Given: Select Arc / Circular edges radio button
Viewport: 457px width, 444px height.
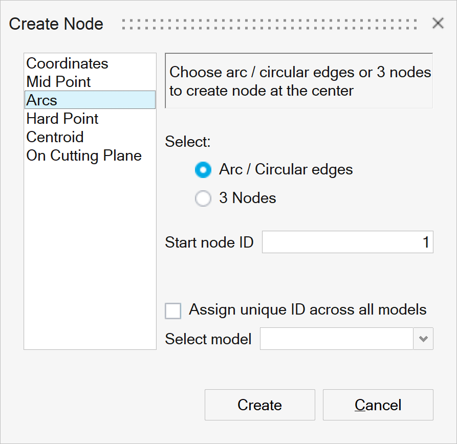Looking at the screenshot, I should [x=203, y=170].
